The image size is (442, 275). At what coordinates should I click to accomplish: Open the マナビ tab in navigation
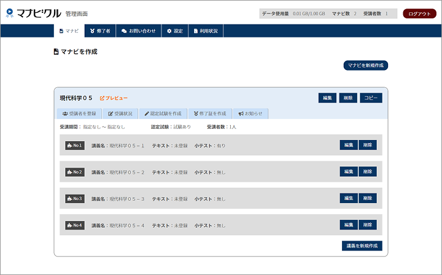pyautogui.click(x=69, y=31)
